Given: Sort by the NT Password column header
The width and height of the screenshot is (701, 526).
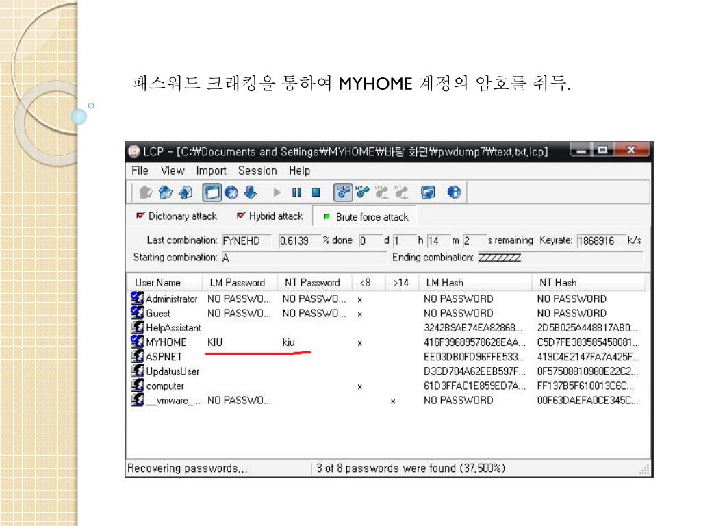Looking at the screenshot, I should point(315,283).
